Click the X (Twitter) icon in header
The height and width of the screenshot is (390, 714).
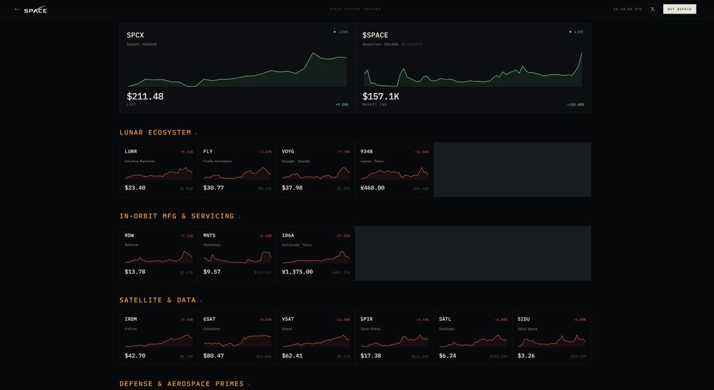click(652, 9)
